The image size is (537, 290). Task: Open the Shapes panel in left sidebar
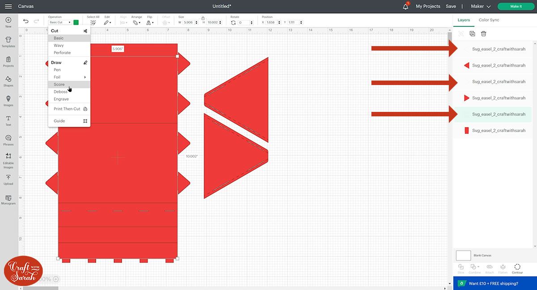[x=8, y=81]
